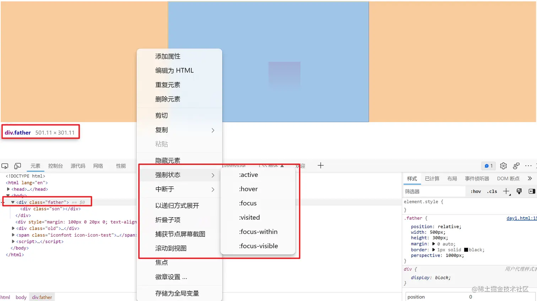Force the :active state
This screenshot has height=301, width=537.
pyautogui.click(x=258, y=175)
